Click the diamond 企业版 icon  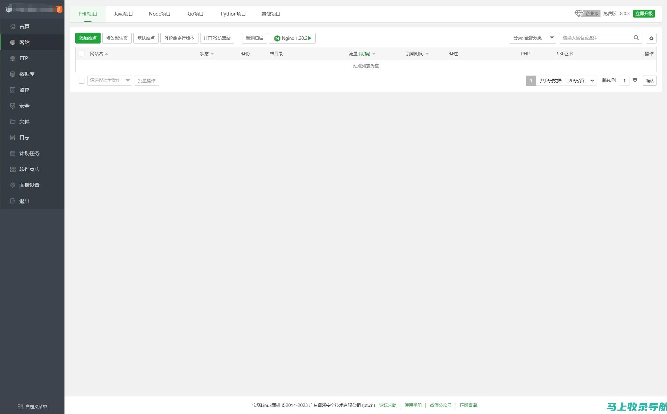click(x=579, y=13)
